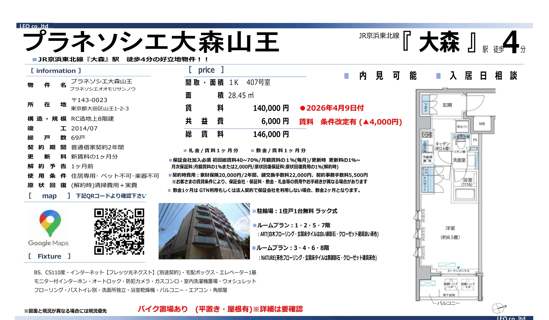Click the square bullet beside 礼金/賃料1ヶ月分
Image resolution: width=549 pixels, height=320 pixels.
[x=185, y=150]
